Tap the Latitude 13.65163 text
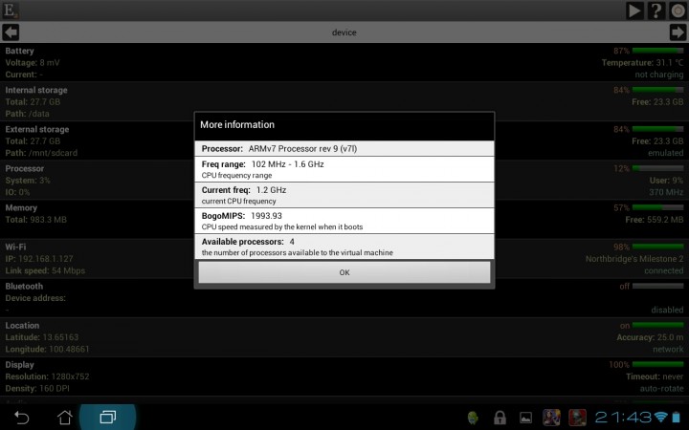Screen dimensions: 689x430 [42, 337]
